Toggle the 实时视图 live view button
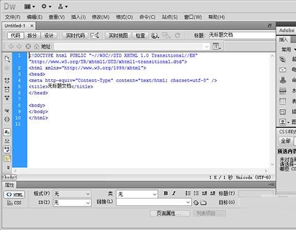The image size is (296, 230). coord(118,36)
